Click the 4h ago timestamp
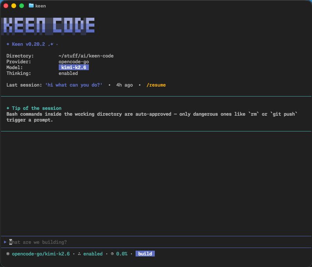 pos(124,85)
